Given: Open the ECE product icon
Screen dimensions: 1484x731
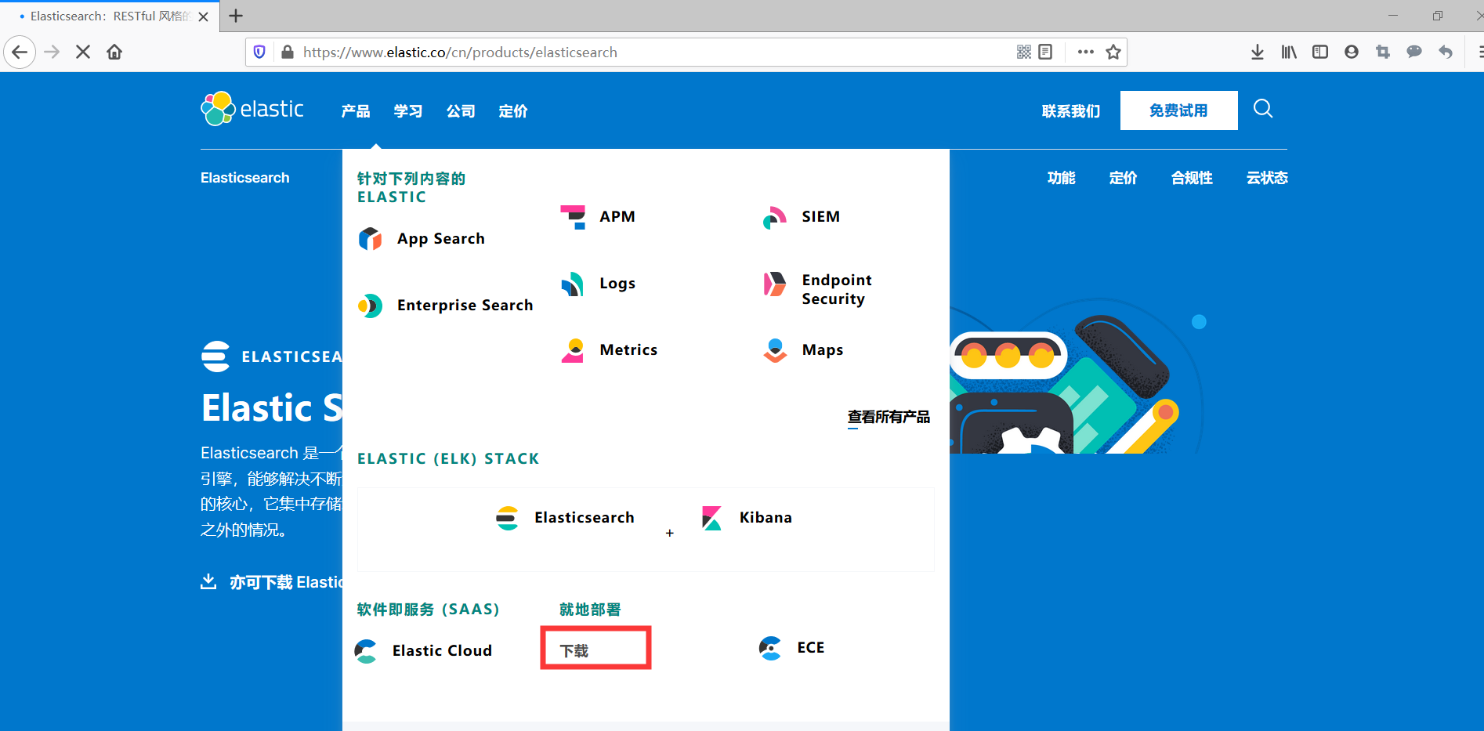Looking at the screenshot, I should click(x=770, y=648).
